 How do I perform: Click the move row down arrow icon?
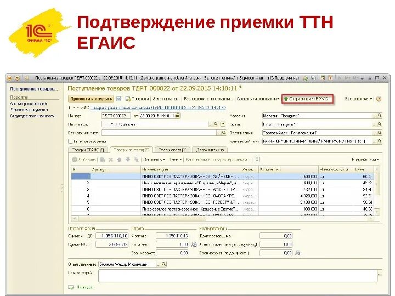click(x=128, y=160)
